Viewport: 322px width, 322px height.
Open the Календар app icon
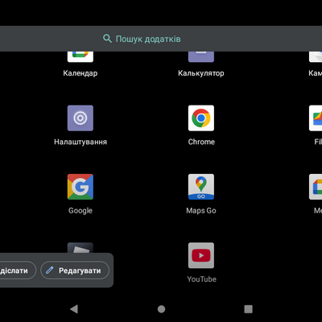coord(80,56)
